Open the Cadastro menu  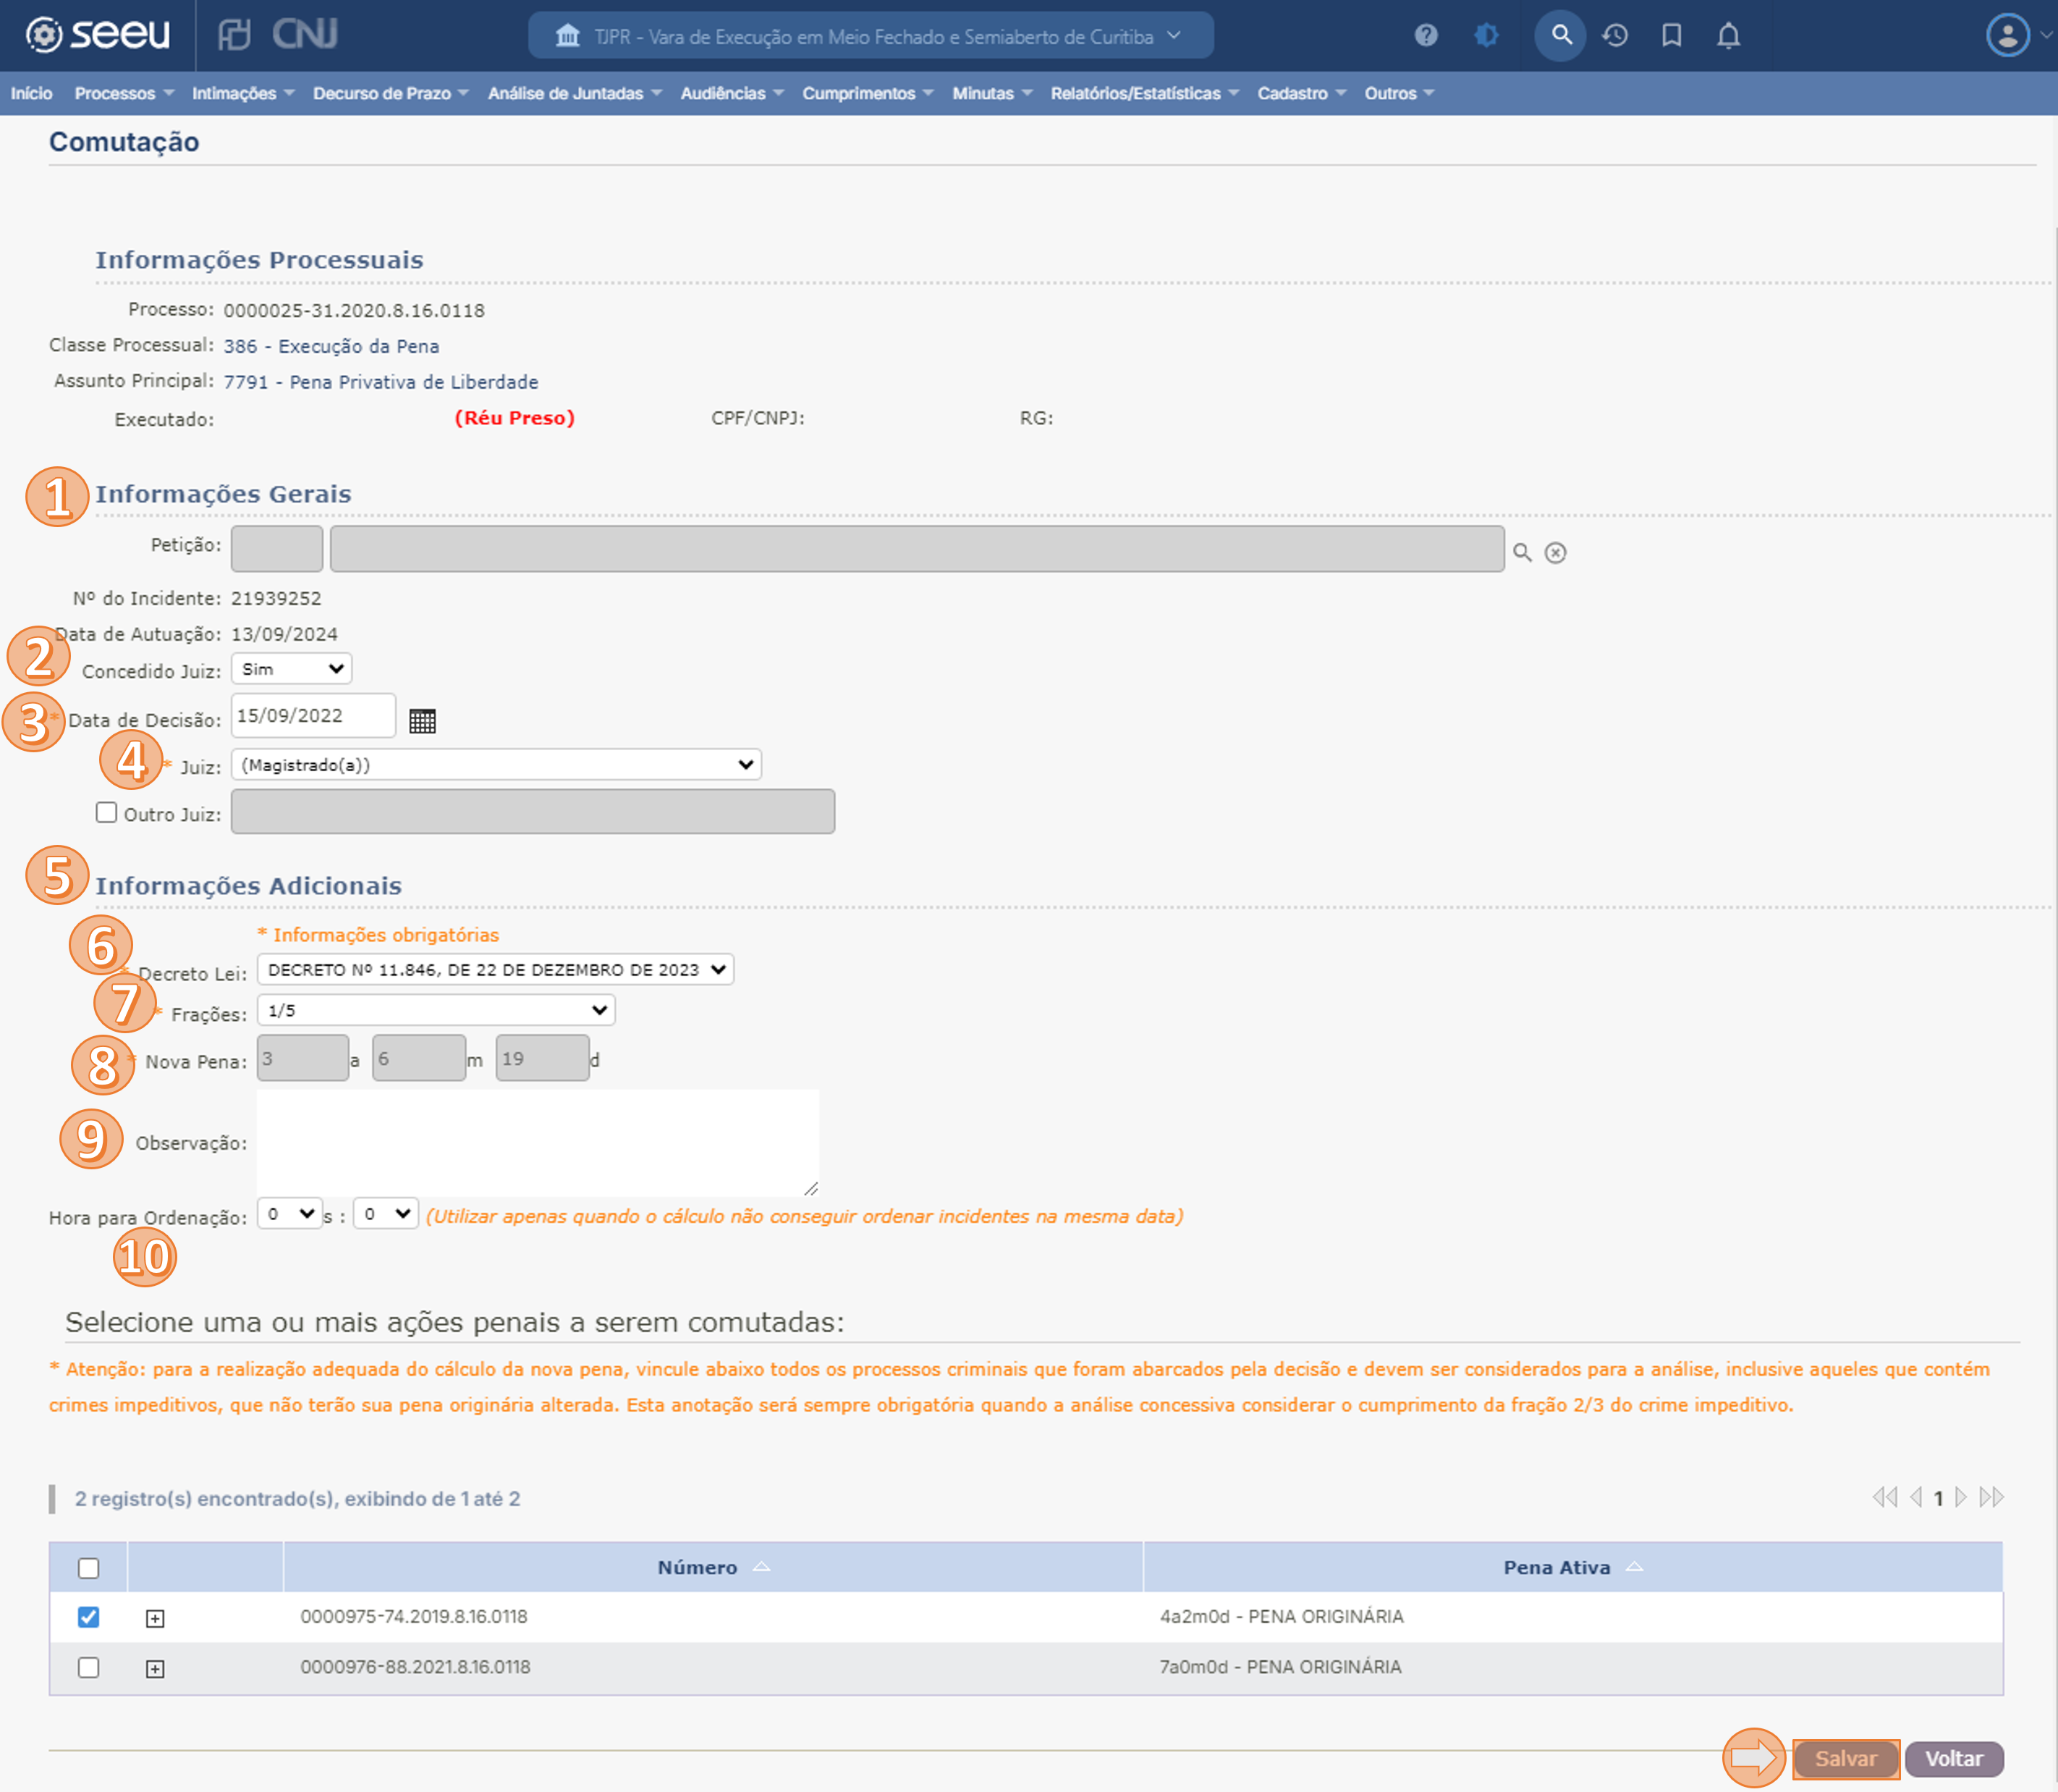point(1301,93)
